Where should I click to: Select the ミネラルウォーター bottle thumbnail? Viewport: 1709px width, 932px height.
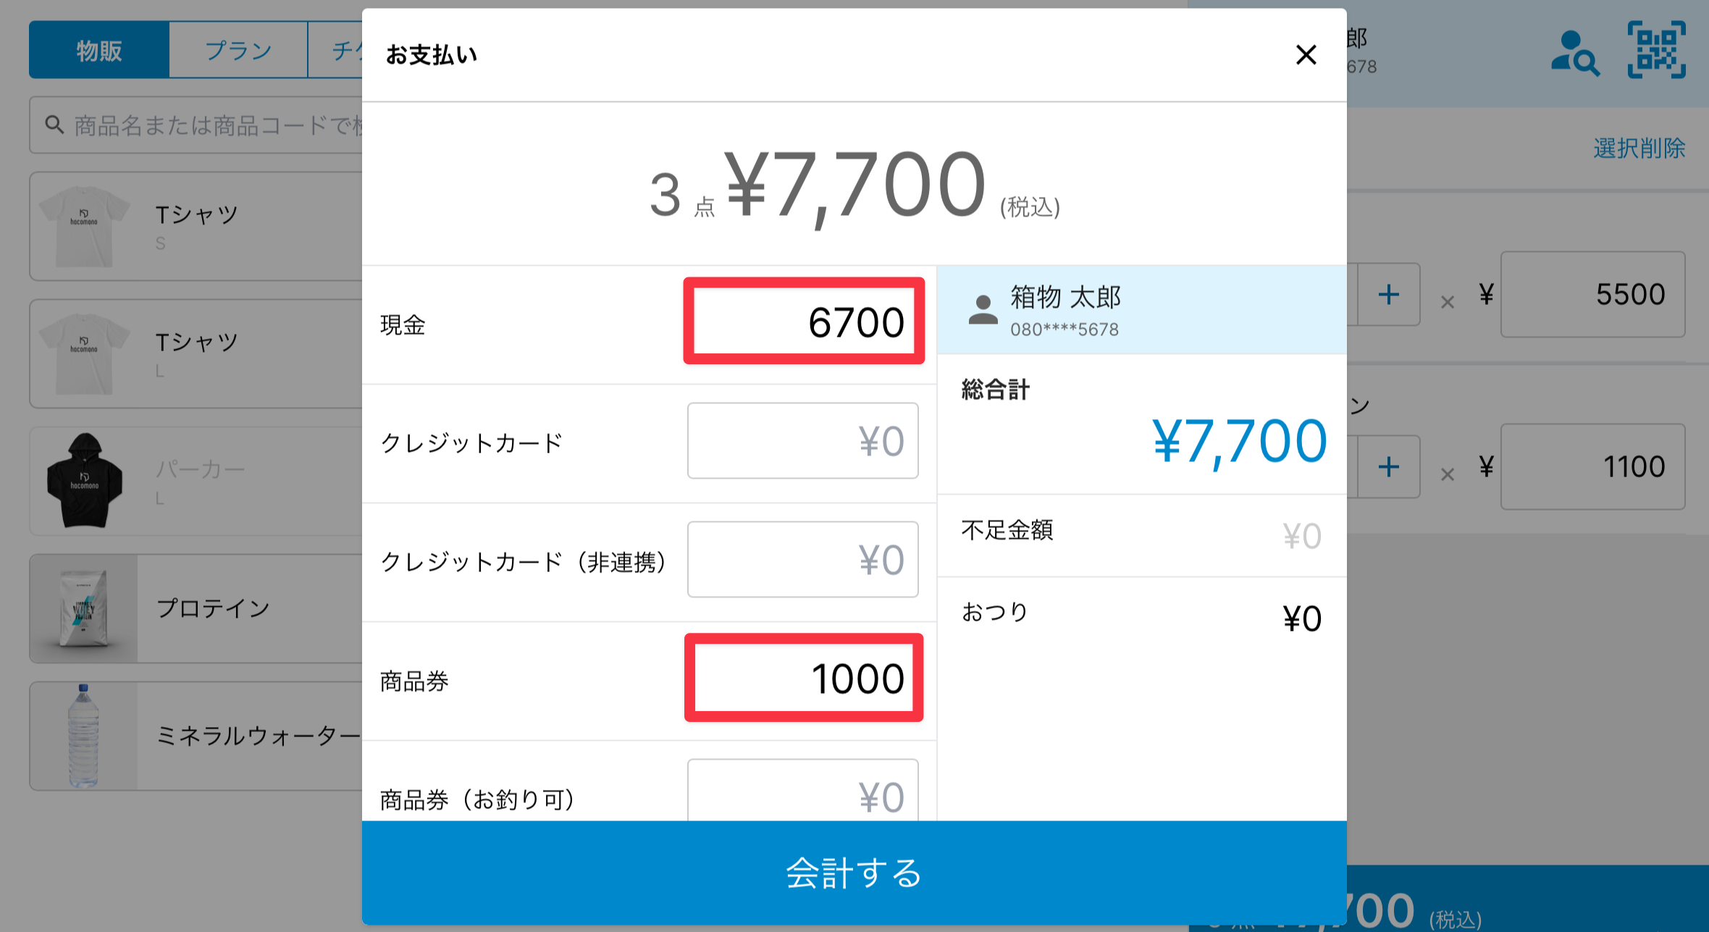pos(84,736)
